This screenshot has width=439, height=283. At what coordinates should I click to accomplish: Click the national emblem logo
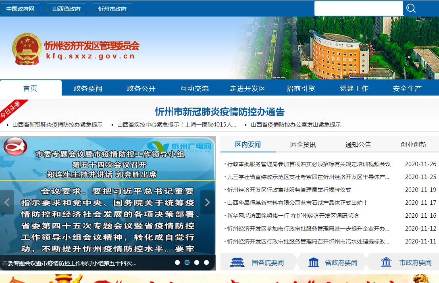(27, 49)
